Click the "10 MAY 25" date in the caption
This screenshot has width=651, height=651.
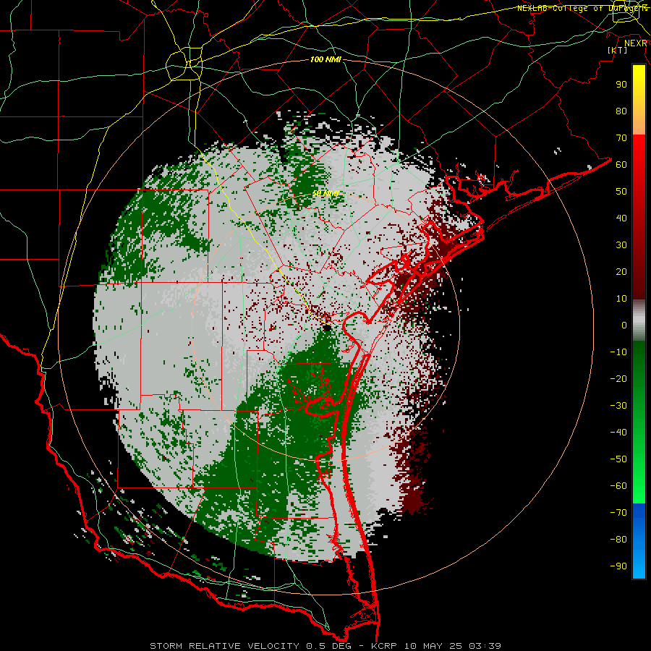(433, 646)
